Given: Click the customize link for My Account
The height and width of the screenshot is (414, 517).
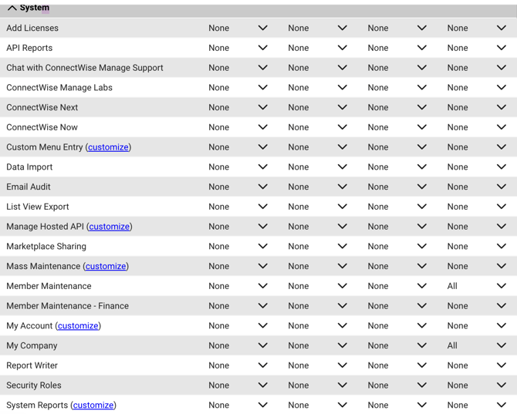Looking at the screenshot, I should (78, 326).
